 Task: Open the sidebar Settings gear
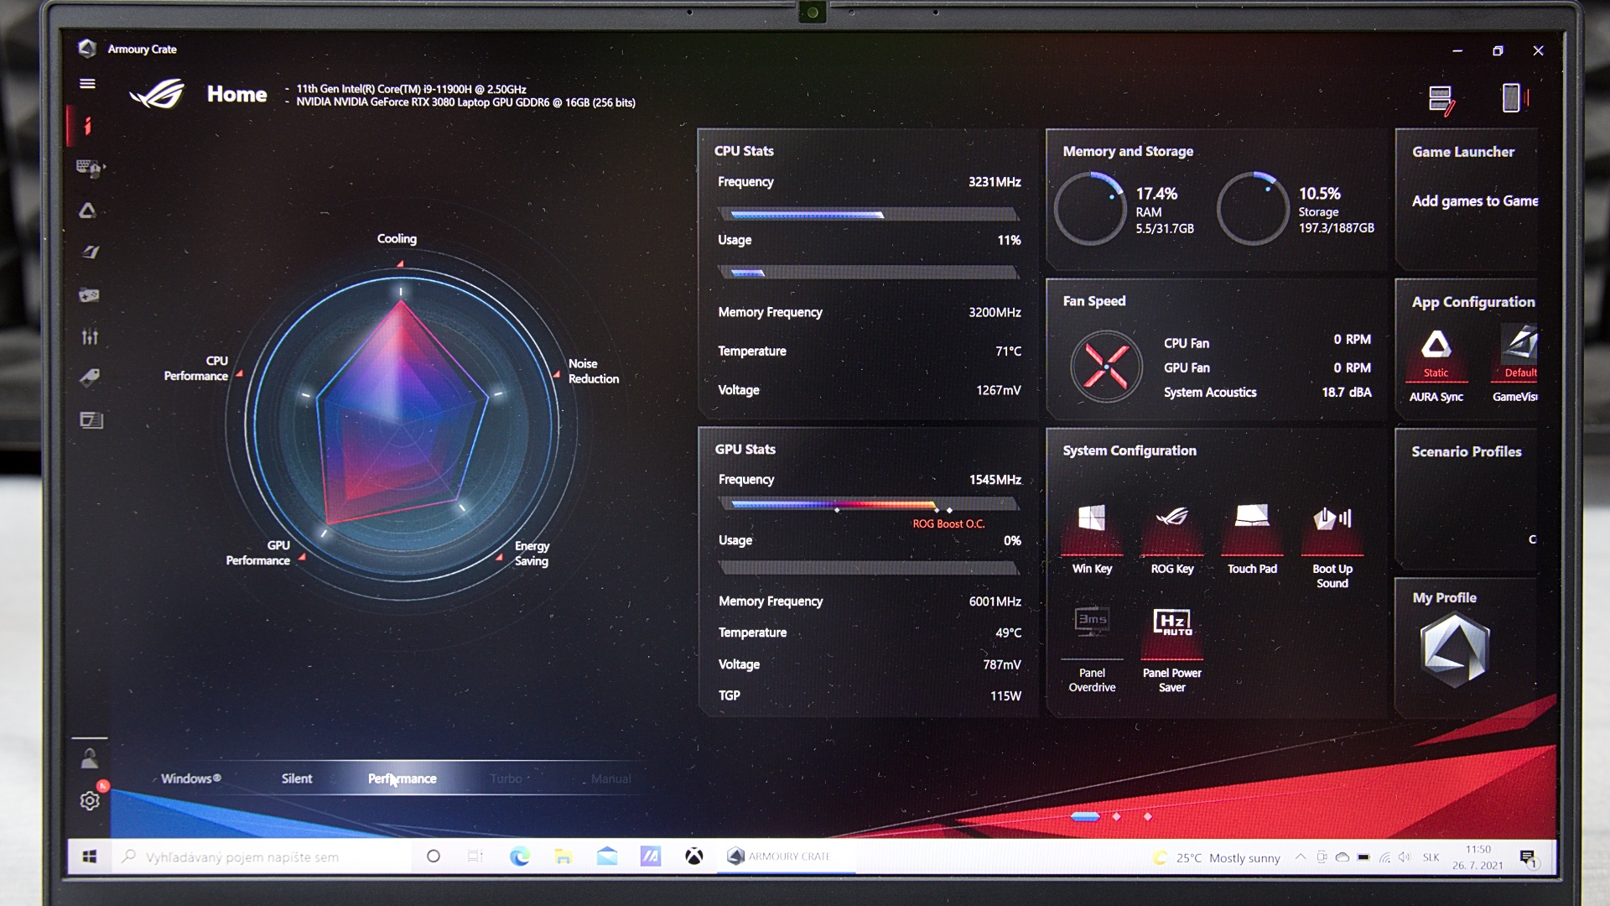pyautogui.click(x=90, y=800)
